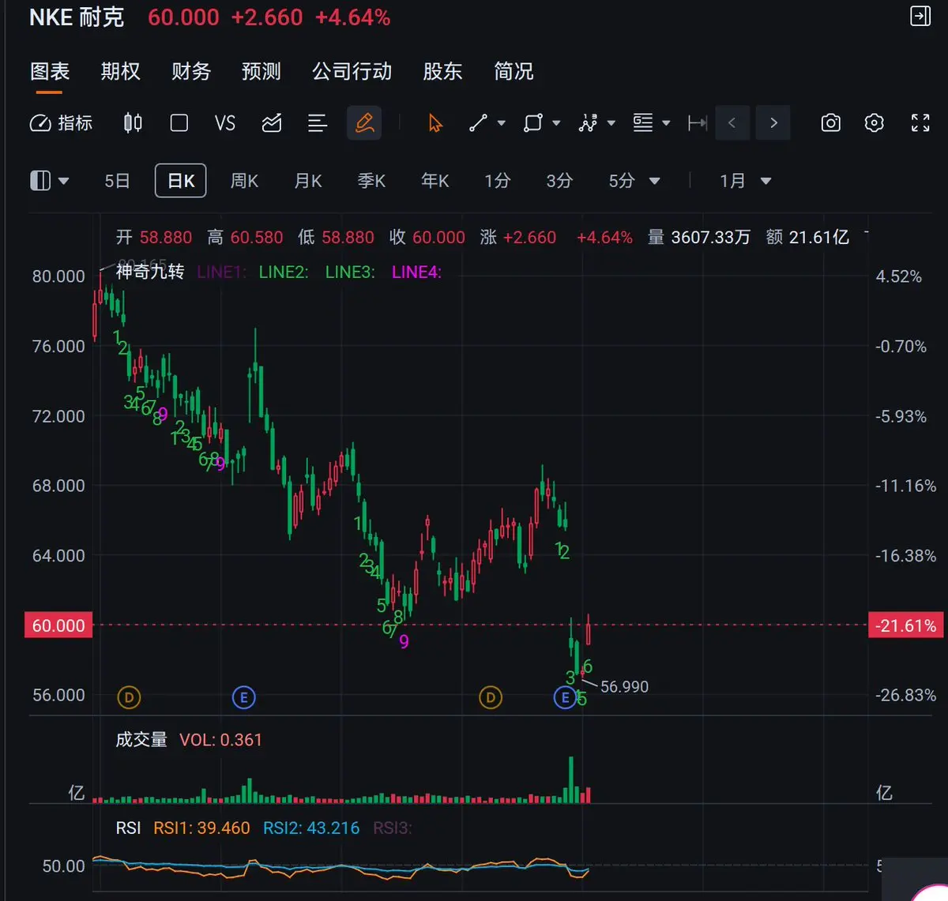Open the 指标 indicators panel
This screenshot has width=948, height=901.
click(x=62, y=123)
